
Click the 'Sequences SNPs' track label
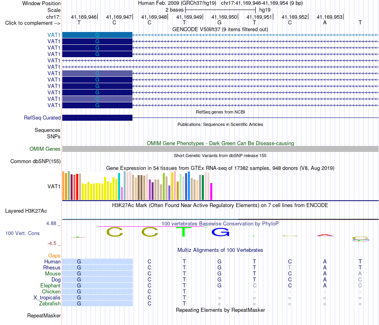(x=47, y=133)
